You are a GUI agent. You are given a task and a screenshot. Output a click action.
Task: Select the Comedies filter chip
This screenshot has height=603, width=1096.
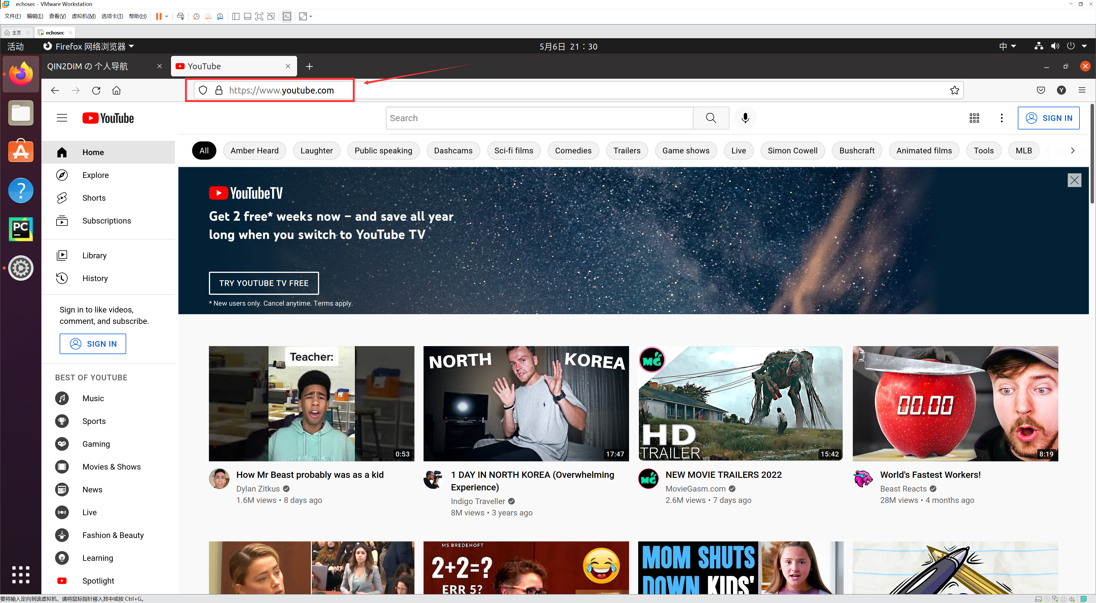click(573, 151)
